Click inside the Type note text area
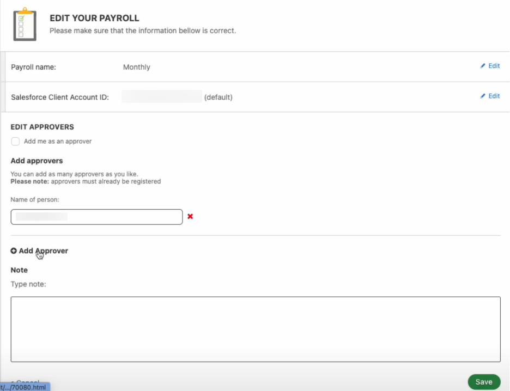The image size is (510, 391). (255, 328)
